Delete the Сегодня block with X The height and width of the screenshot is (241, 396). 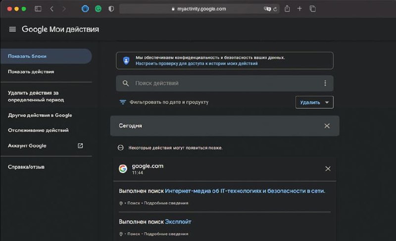point(327,126)
